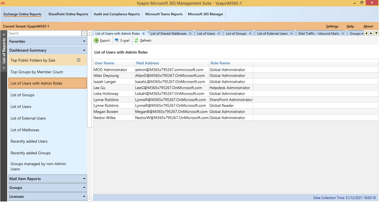Image resolution: width=379 pixels, height=202 pixels.
Task: Open the About menu
Action: pos(368,26)
